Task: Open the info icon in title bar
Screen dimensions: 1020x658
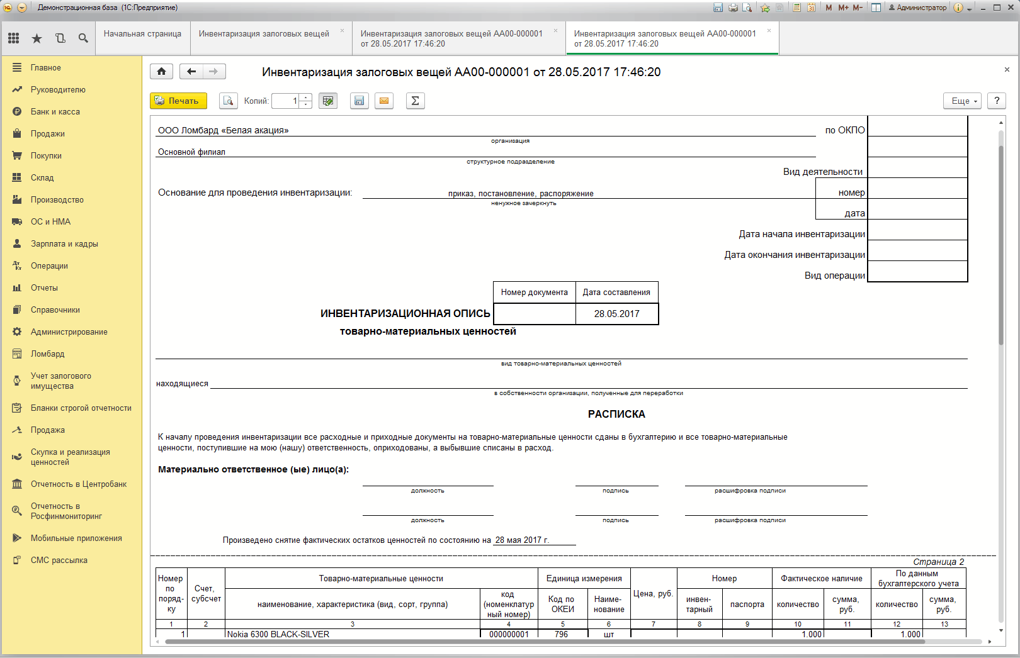Action: pyautogui.click(x=958, y=8)
